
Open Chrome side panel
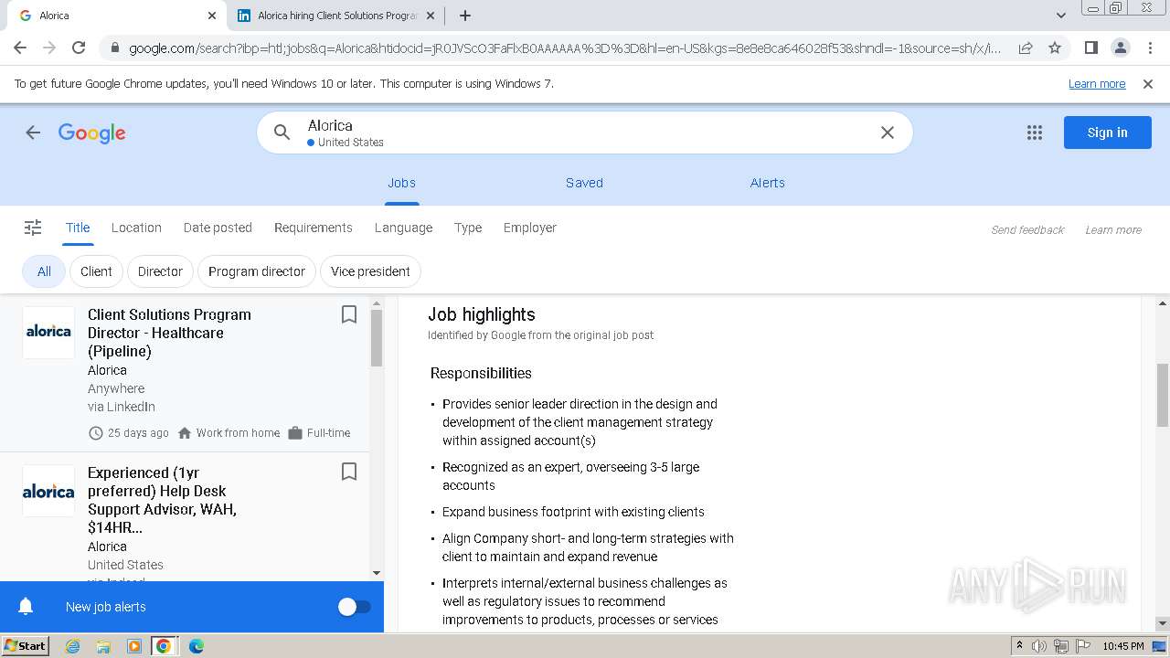pos(1090,48)
